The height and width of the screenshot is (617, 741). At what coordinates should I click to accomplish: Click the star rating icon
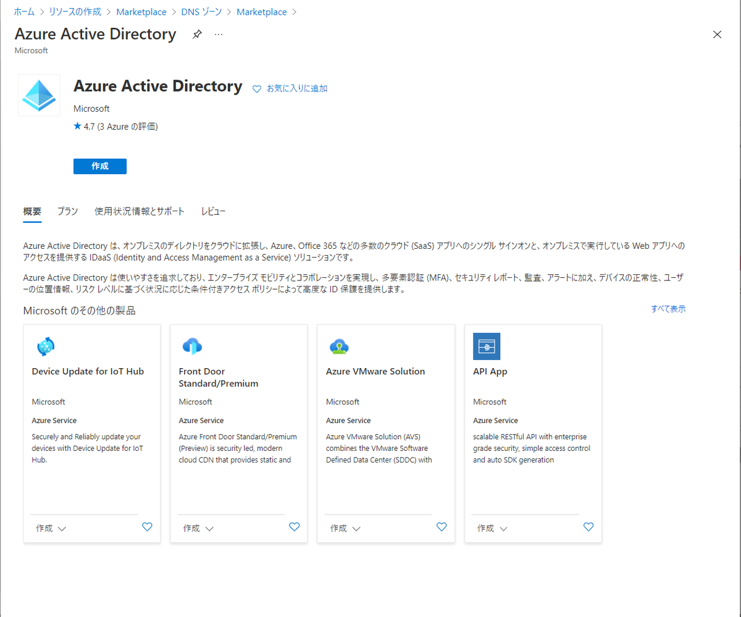(77, 126)
